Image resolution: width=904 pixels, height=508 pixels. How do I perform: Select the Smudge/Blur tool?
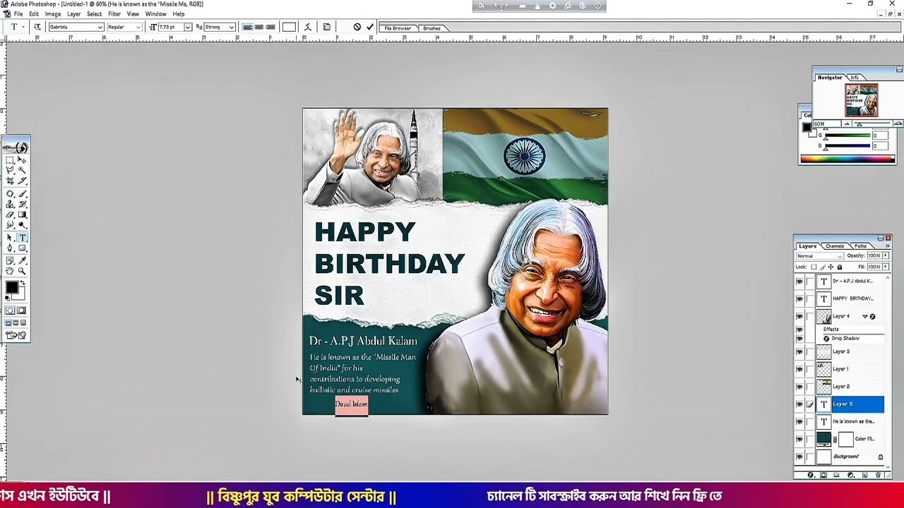[10, 224]
